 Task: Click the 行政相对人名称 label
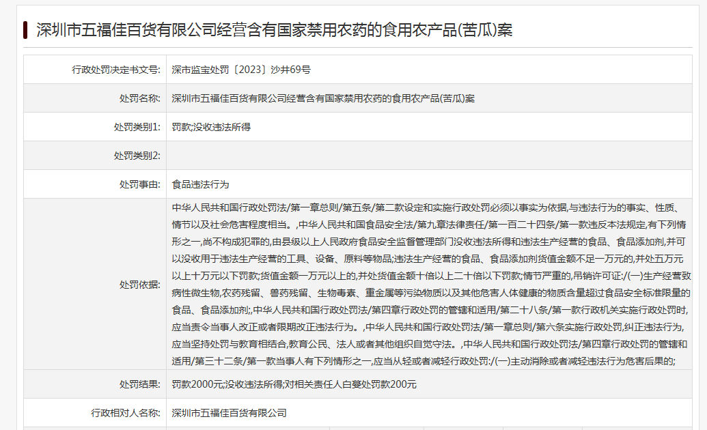click(126, 413)
